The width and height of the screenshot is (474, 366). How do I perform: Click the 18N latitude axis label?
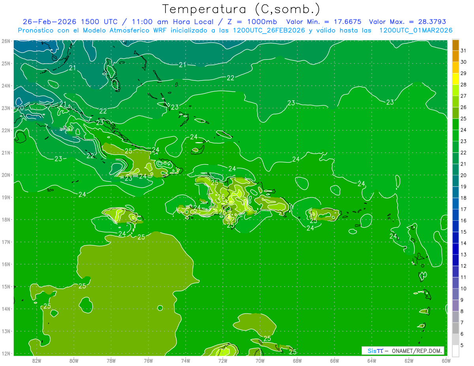coord(6,220)
